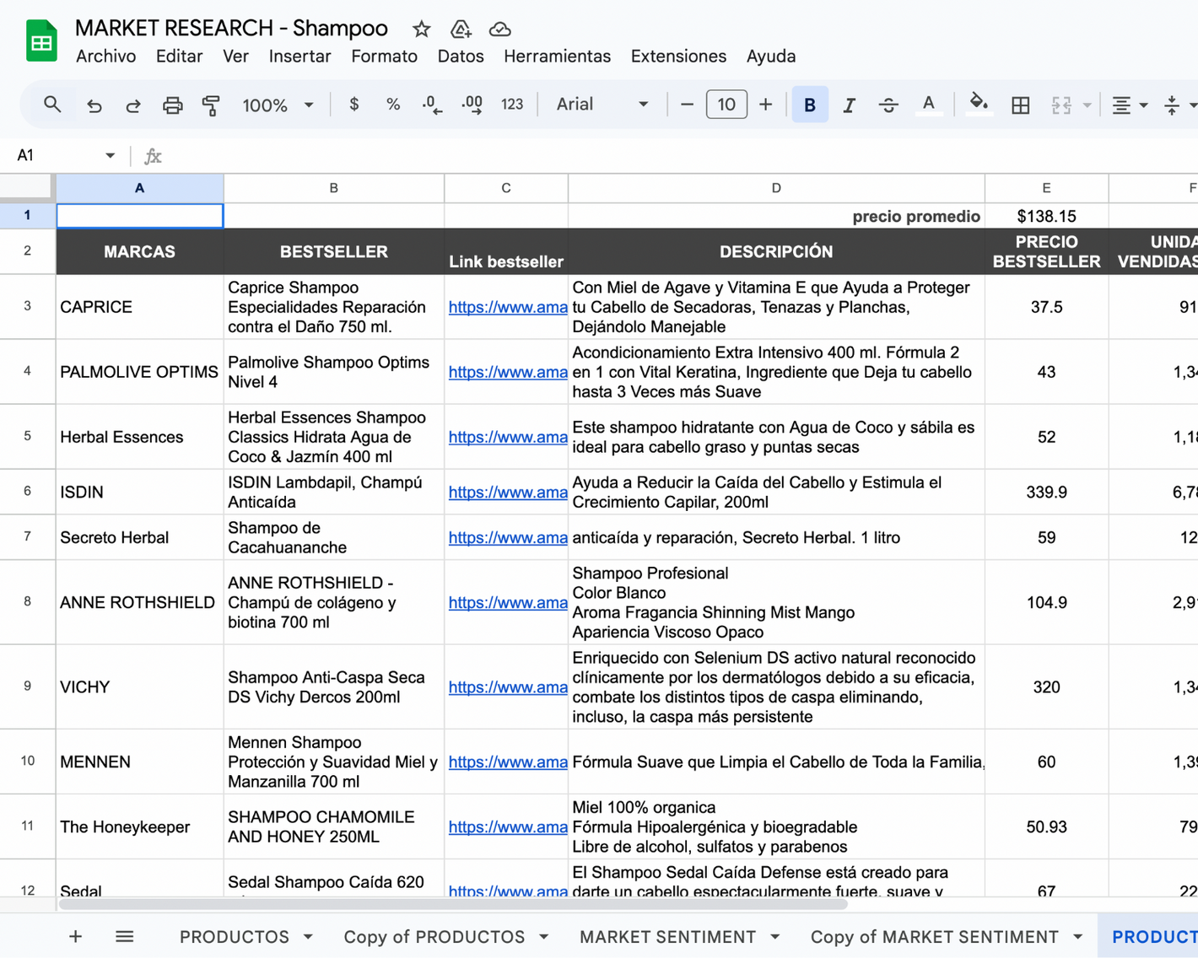Open the Editar menu

coord(179,57)
